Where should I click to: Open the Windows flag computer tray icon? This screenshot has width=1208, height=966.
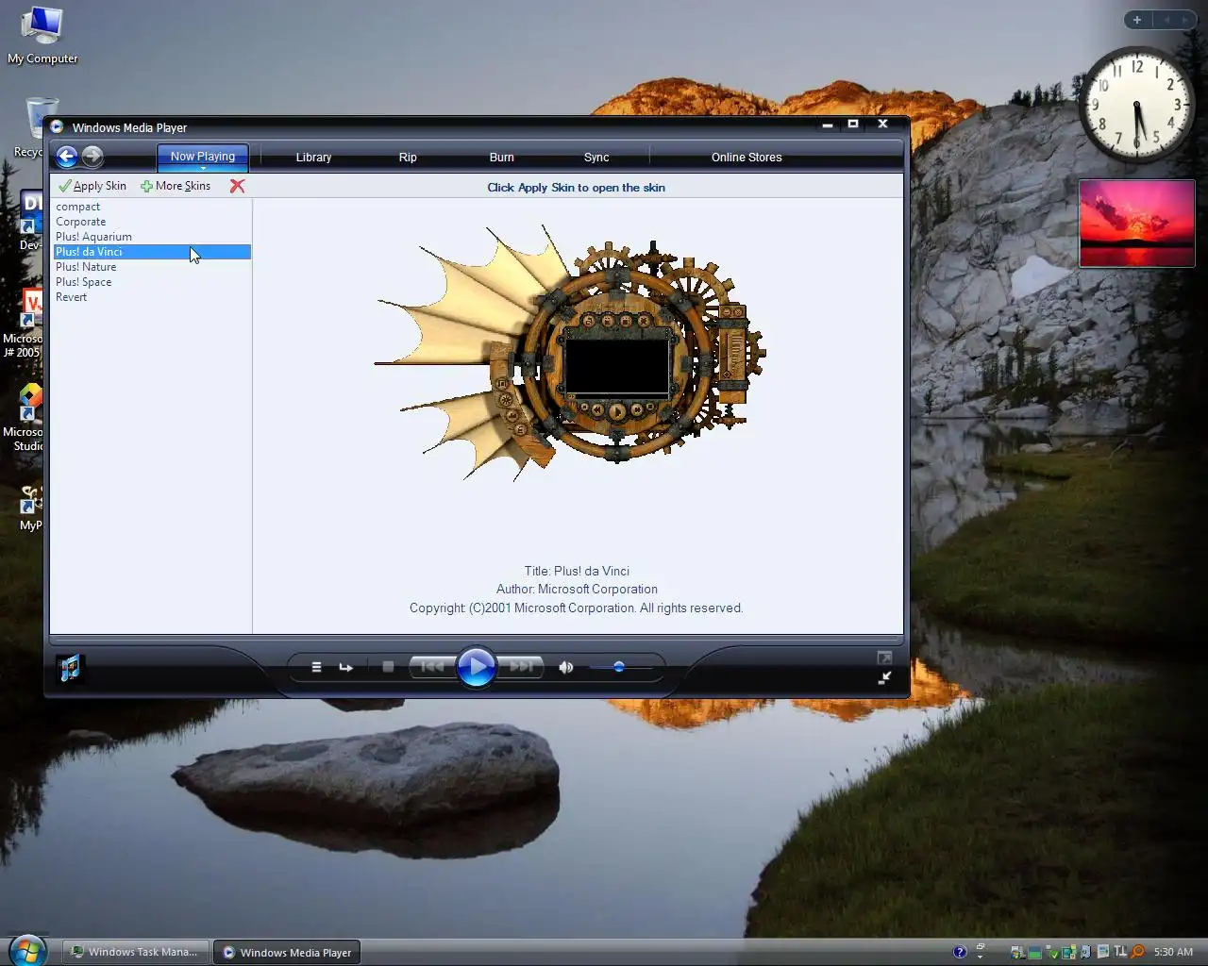(x=1018, y=952)
